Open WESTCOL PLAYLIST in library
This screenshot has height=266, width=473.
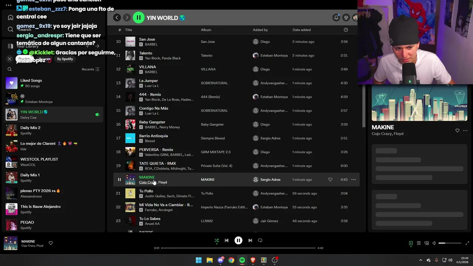pos(54,162)
